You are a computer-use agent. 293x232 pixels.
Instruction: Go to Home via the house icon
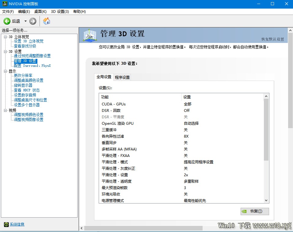[47, 21]
